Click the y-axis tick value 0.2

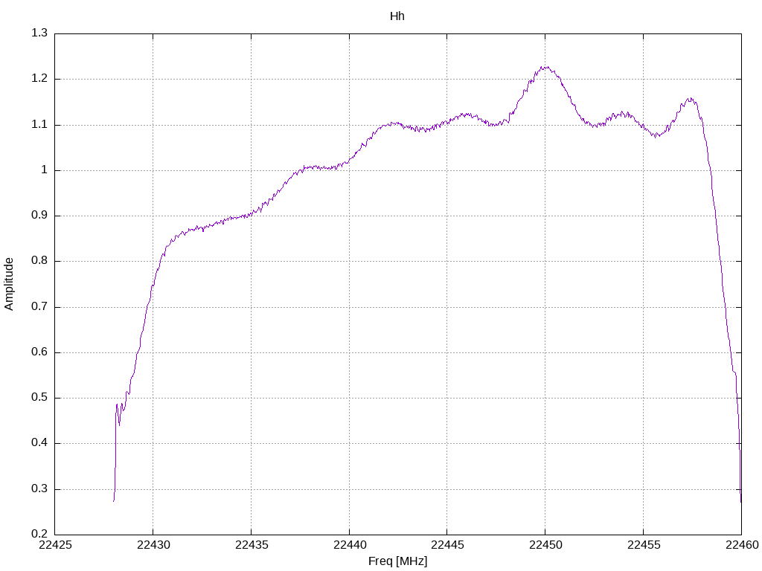click(x=39, y=534)
